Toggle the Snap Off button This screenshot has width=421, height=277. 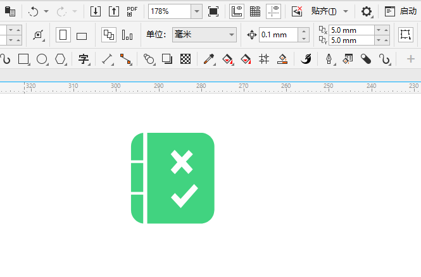[297, 11]
